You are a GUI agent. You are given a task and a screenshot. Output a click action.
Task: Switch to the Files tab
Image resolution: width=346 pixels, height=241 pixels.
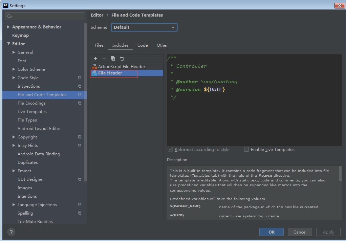99,45
